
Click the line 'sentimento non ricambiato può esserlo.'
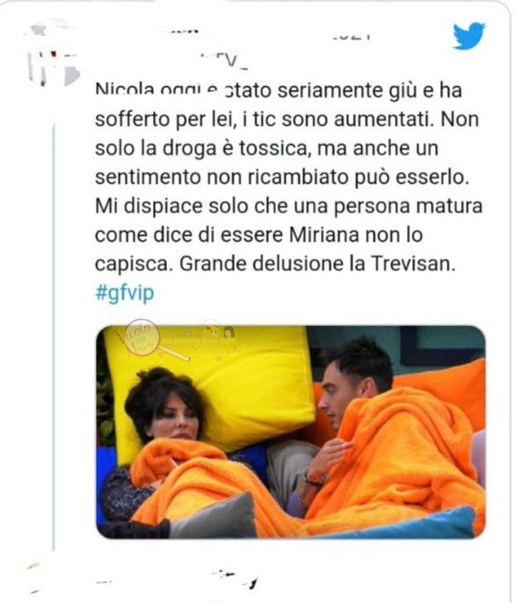[x=282, y=178]
